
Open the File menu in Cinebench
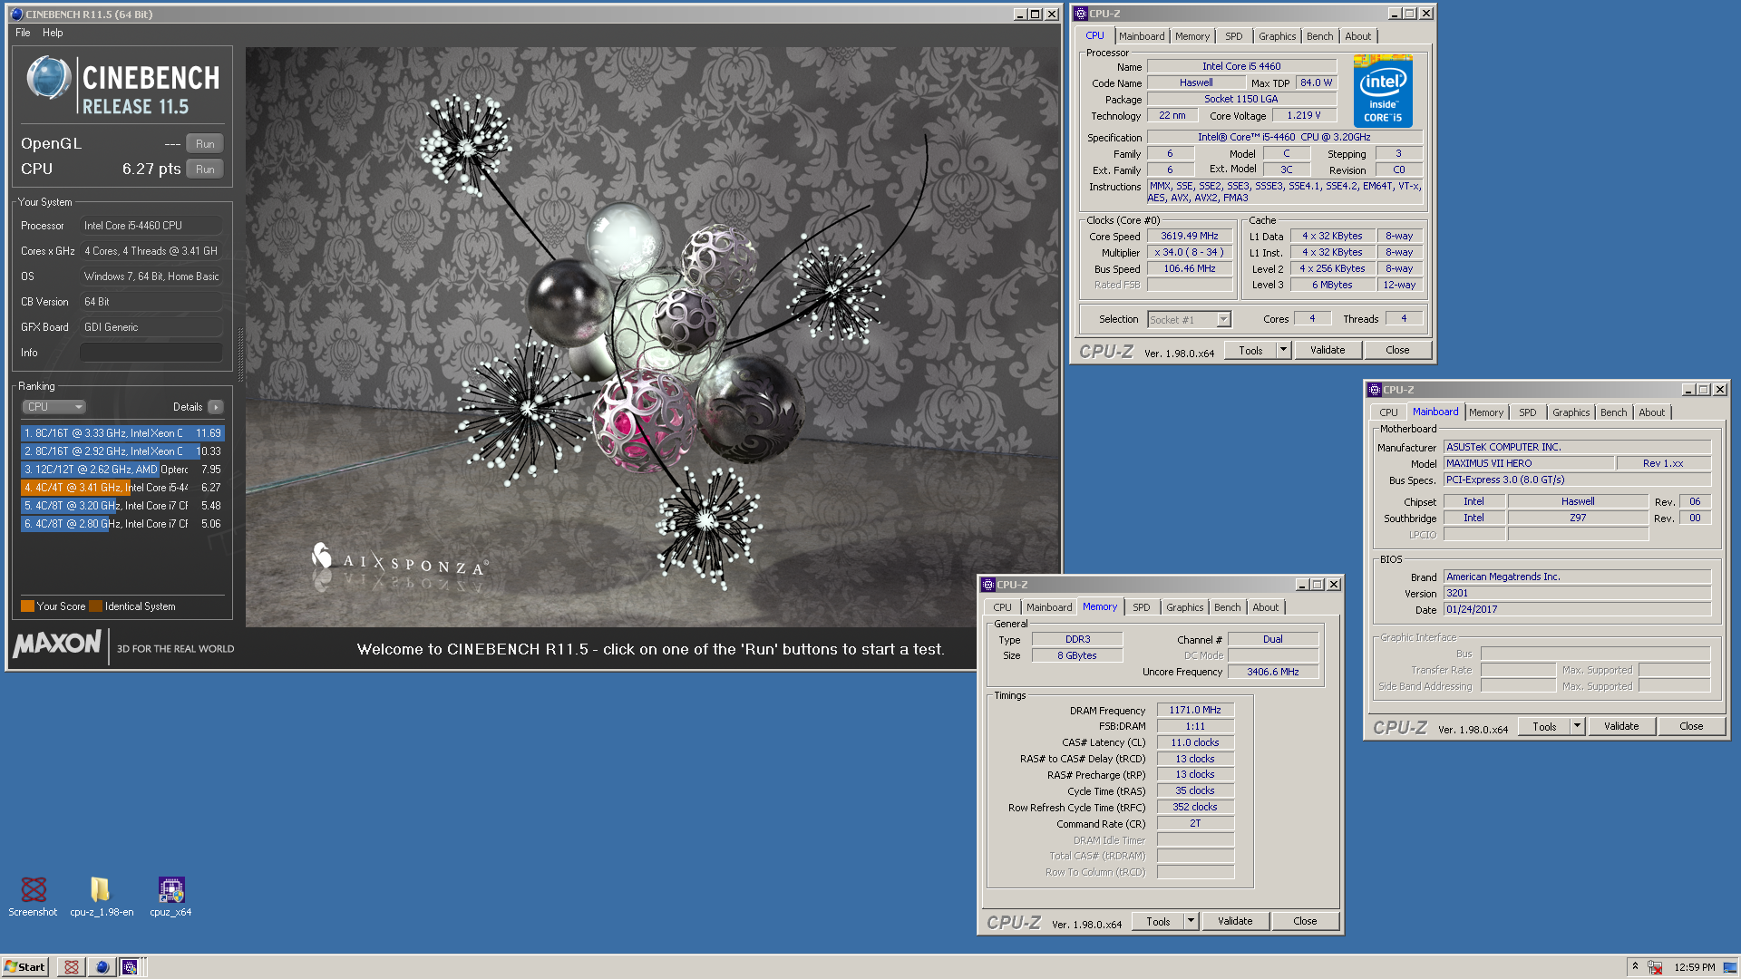coord(23,33)
